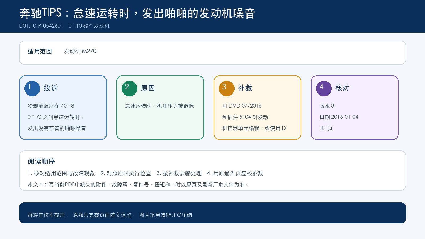
Task: Click the 适用范围 label
Action: (40, 51)
